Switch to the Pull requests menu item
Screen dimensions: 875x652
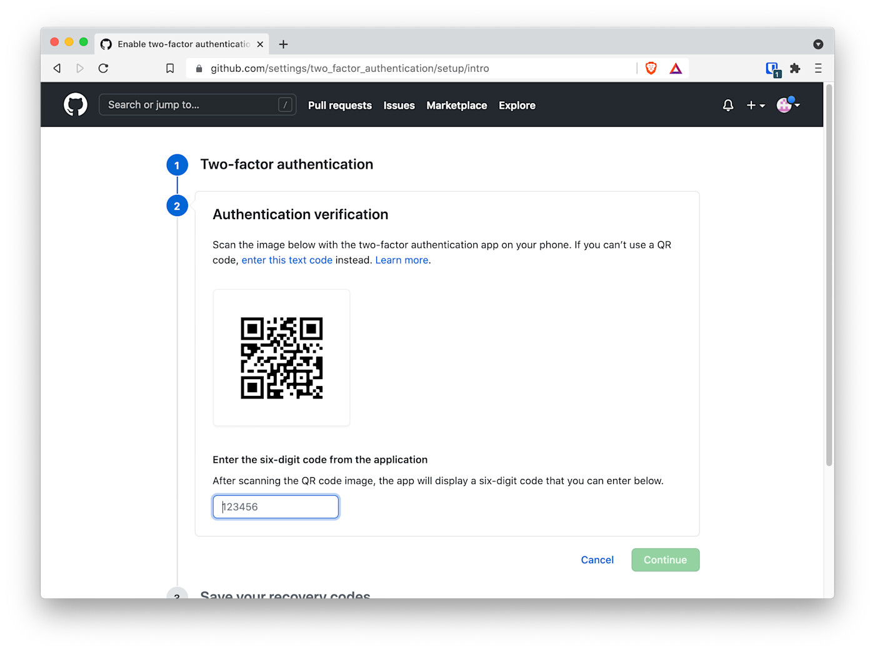tap(339, 105)
